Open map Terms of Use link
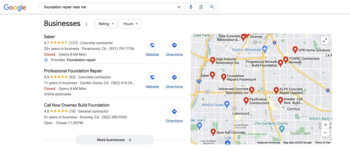 click(x=323, y=143)
